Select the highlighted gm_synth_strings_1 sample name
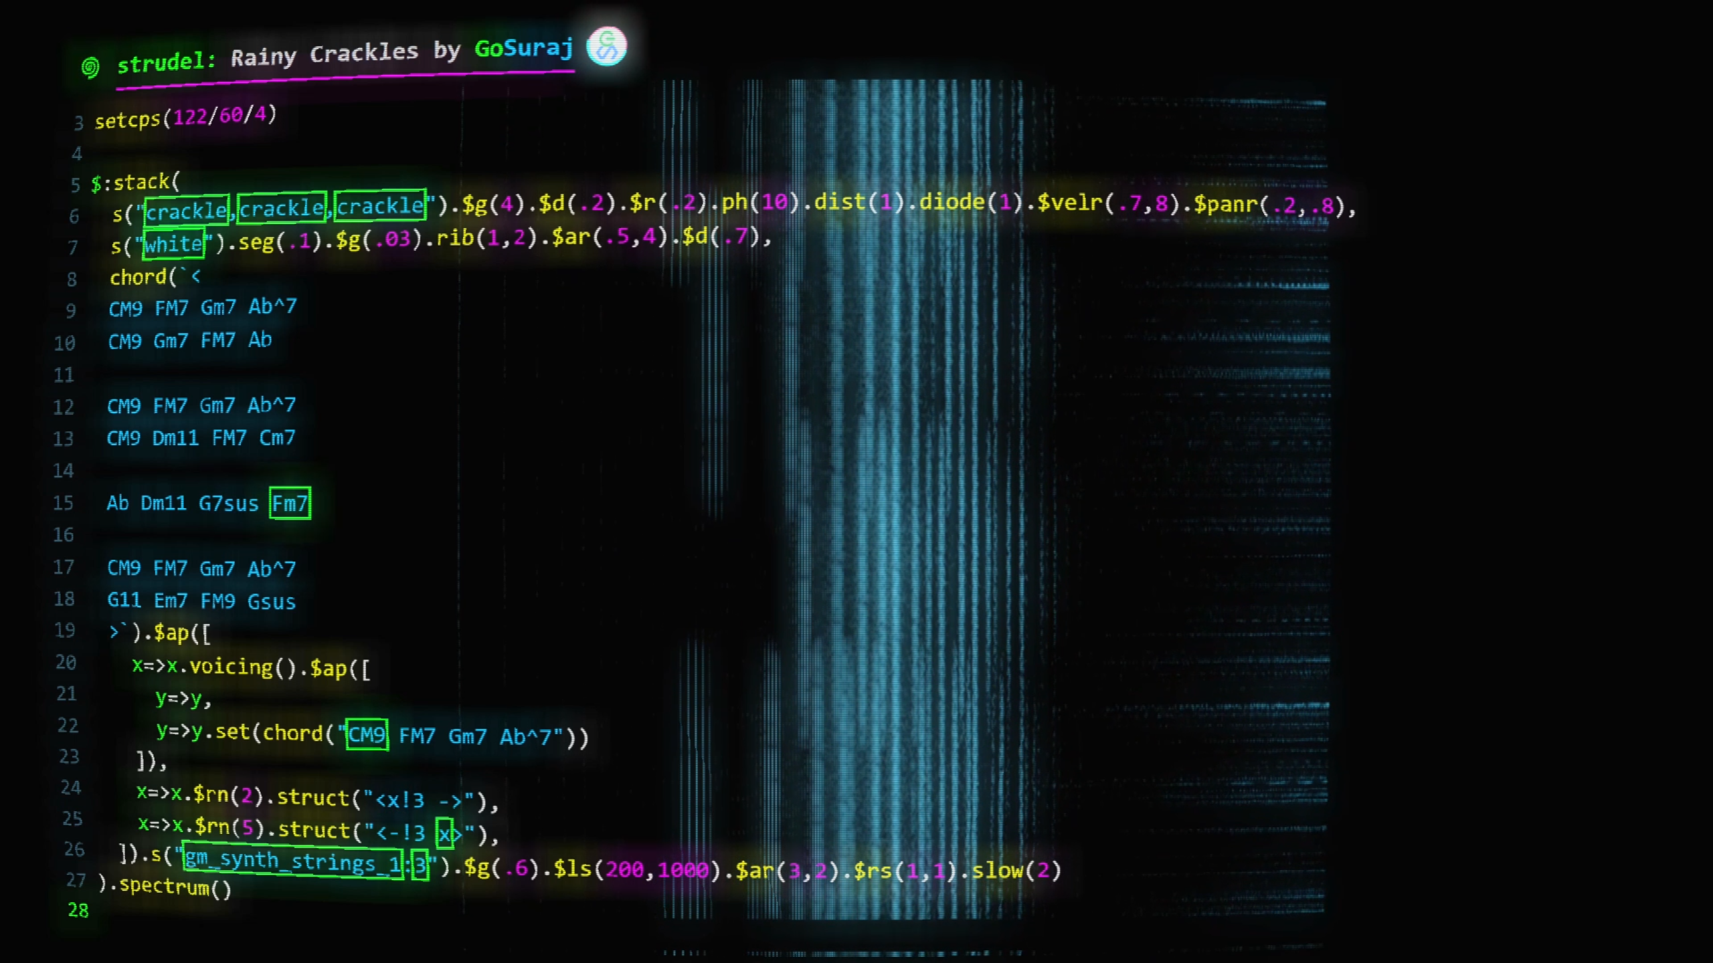The width and height of the screenshot is (1713, 963). point(292,861)
